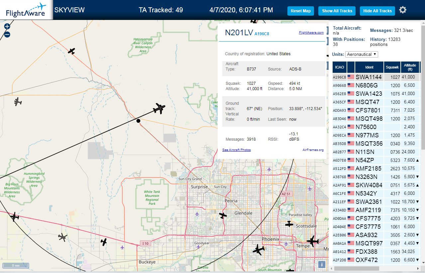Screen dimensions: 425x273
Task: Click Hide All Tracks button
Action: [377, 11]
